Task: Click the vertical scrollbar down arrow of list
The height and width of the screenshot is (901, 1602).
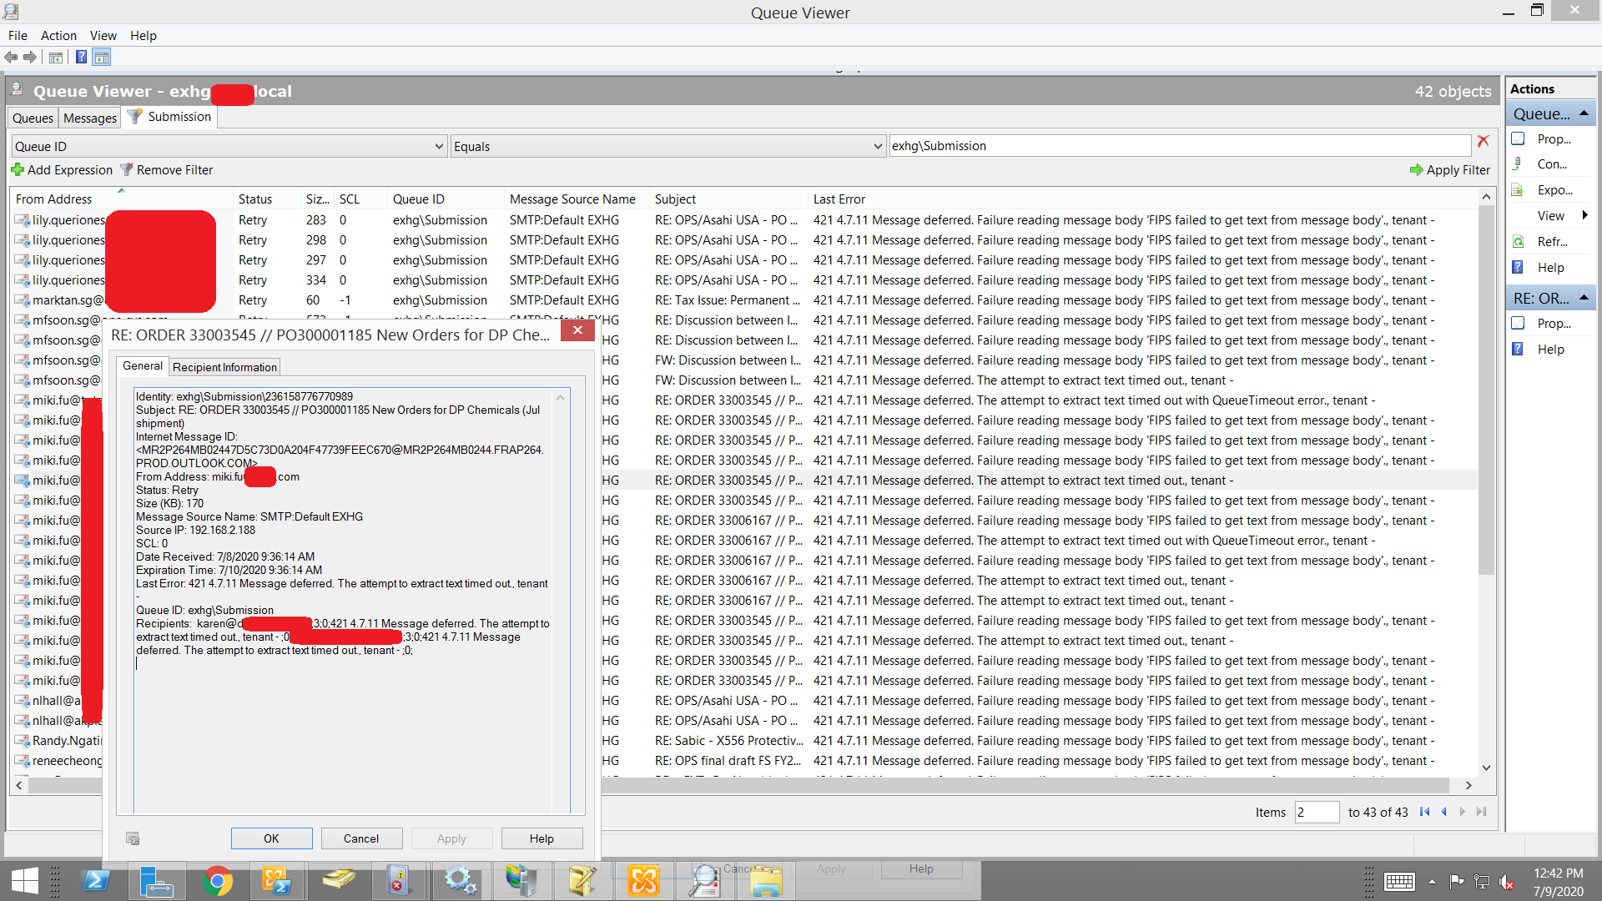Action: pyautogui.click(x=1486, y=768)
